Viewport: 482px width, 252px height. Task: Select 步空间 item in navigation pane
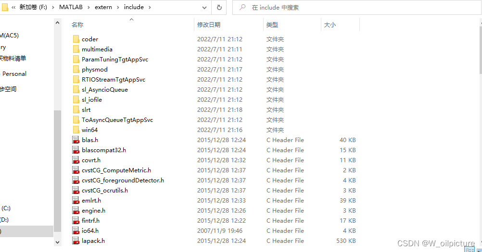(x=8, y=89)
